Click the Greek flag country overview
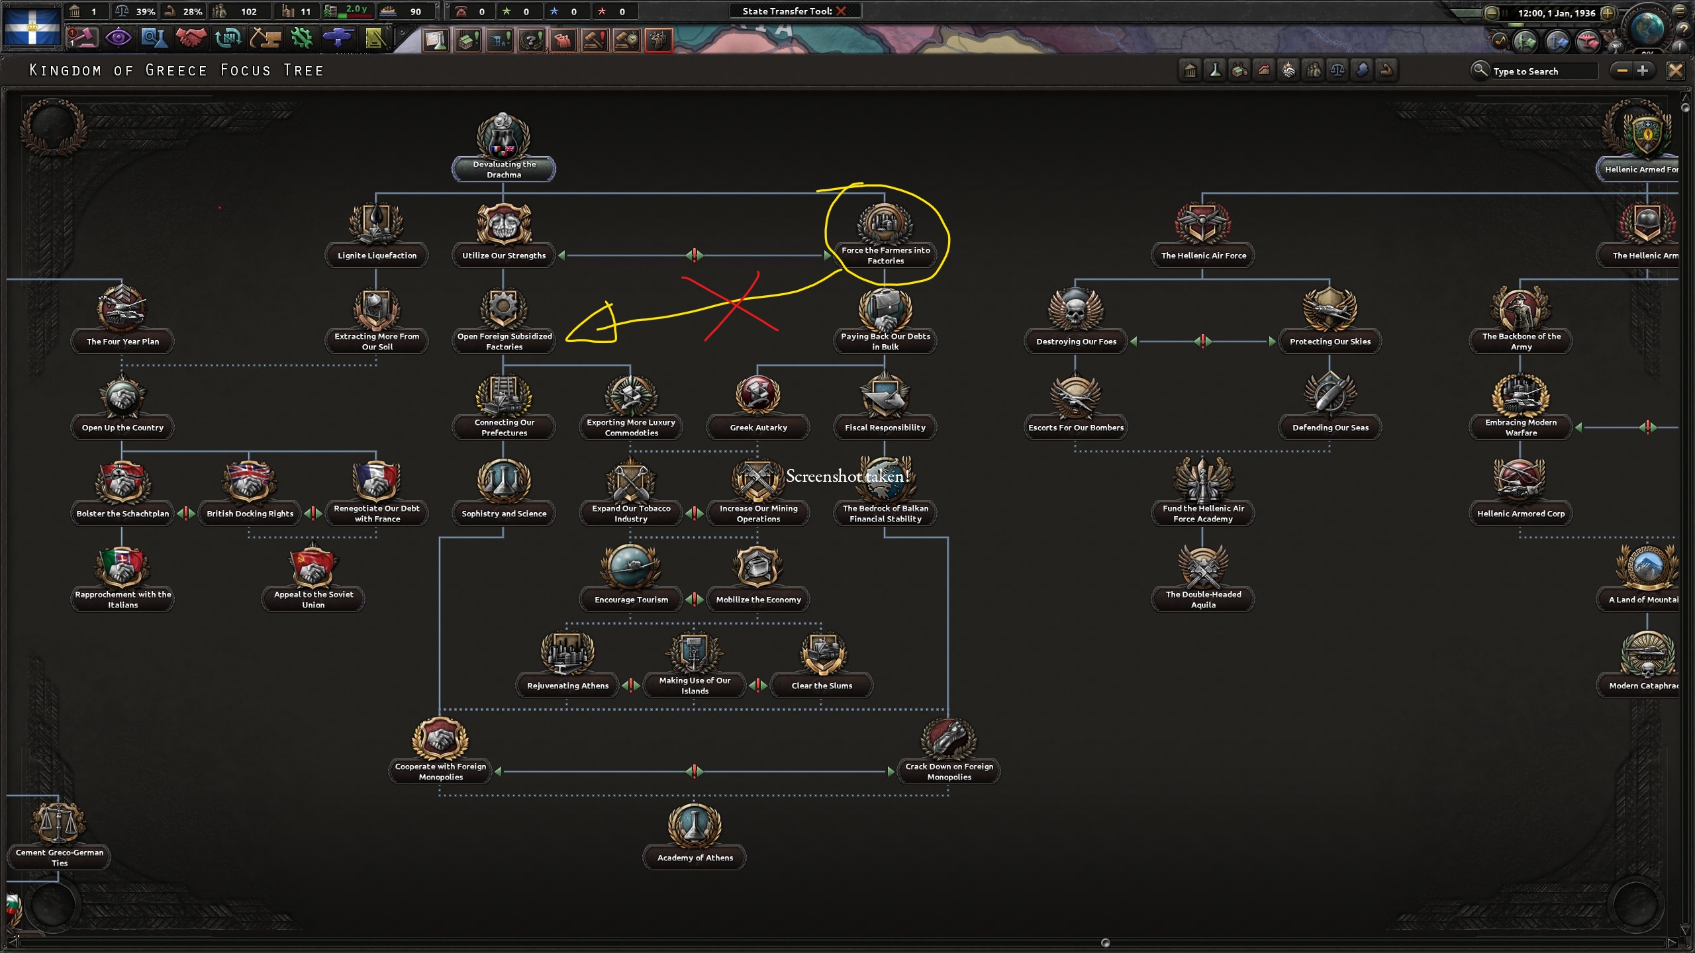 (32, 26)
